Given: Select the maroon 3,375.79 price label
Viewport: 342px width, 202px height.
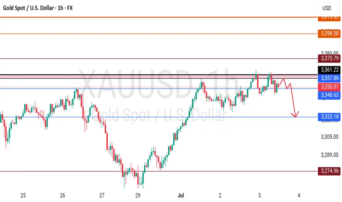Looking at the screenshot, I should 329,58.
